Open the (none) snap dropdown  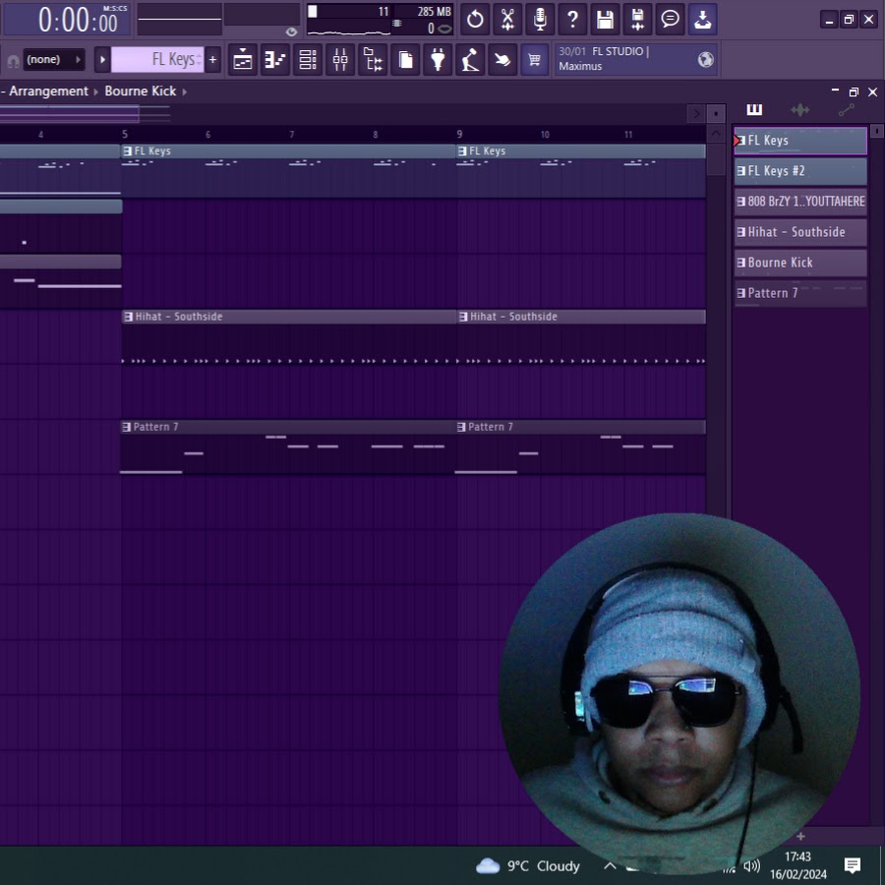pos(54,59)
